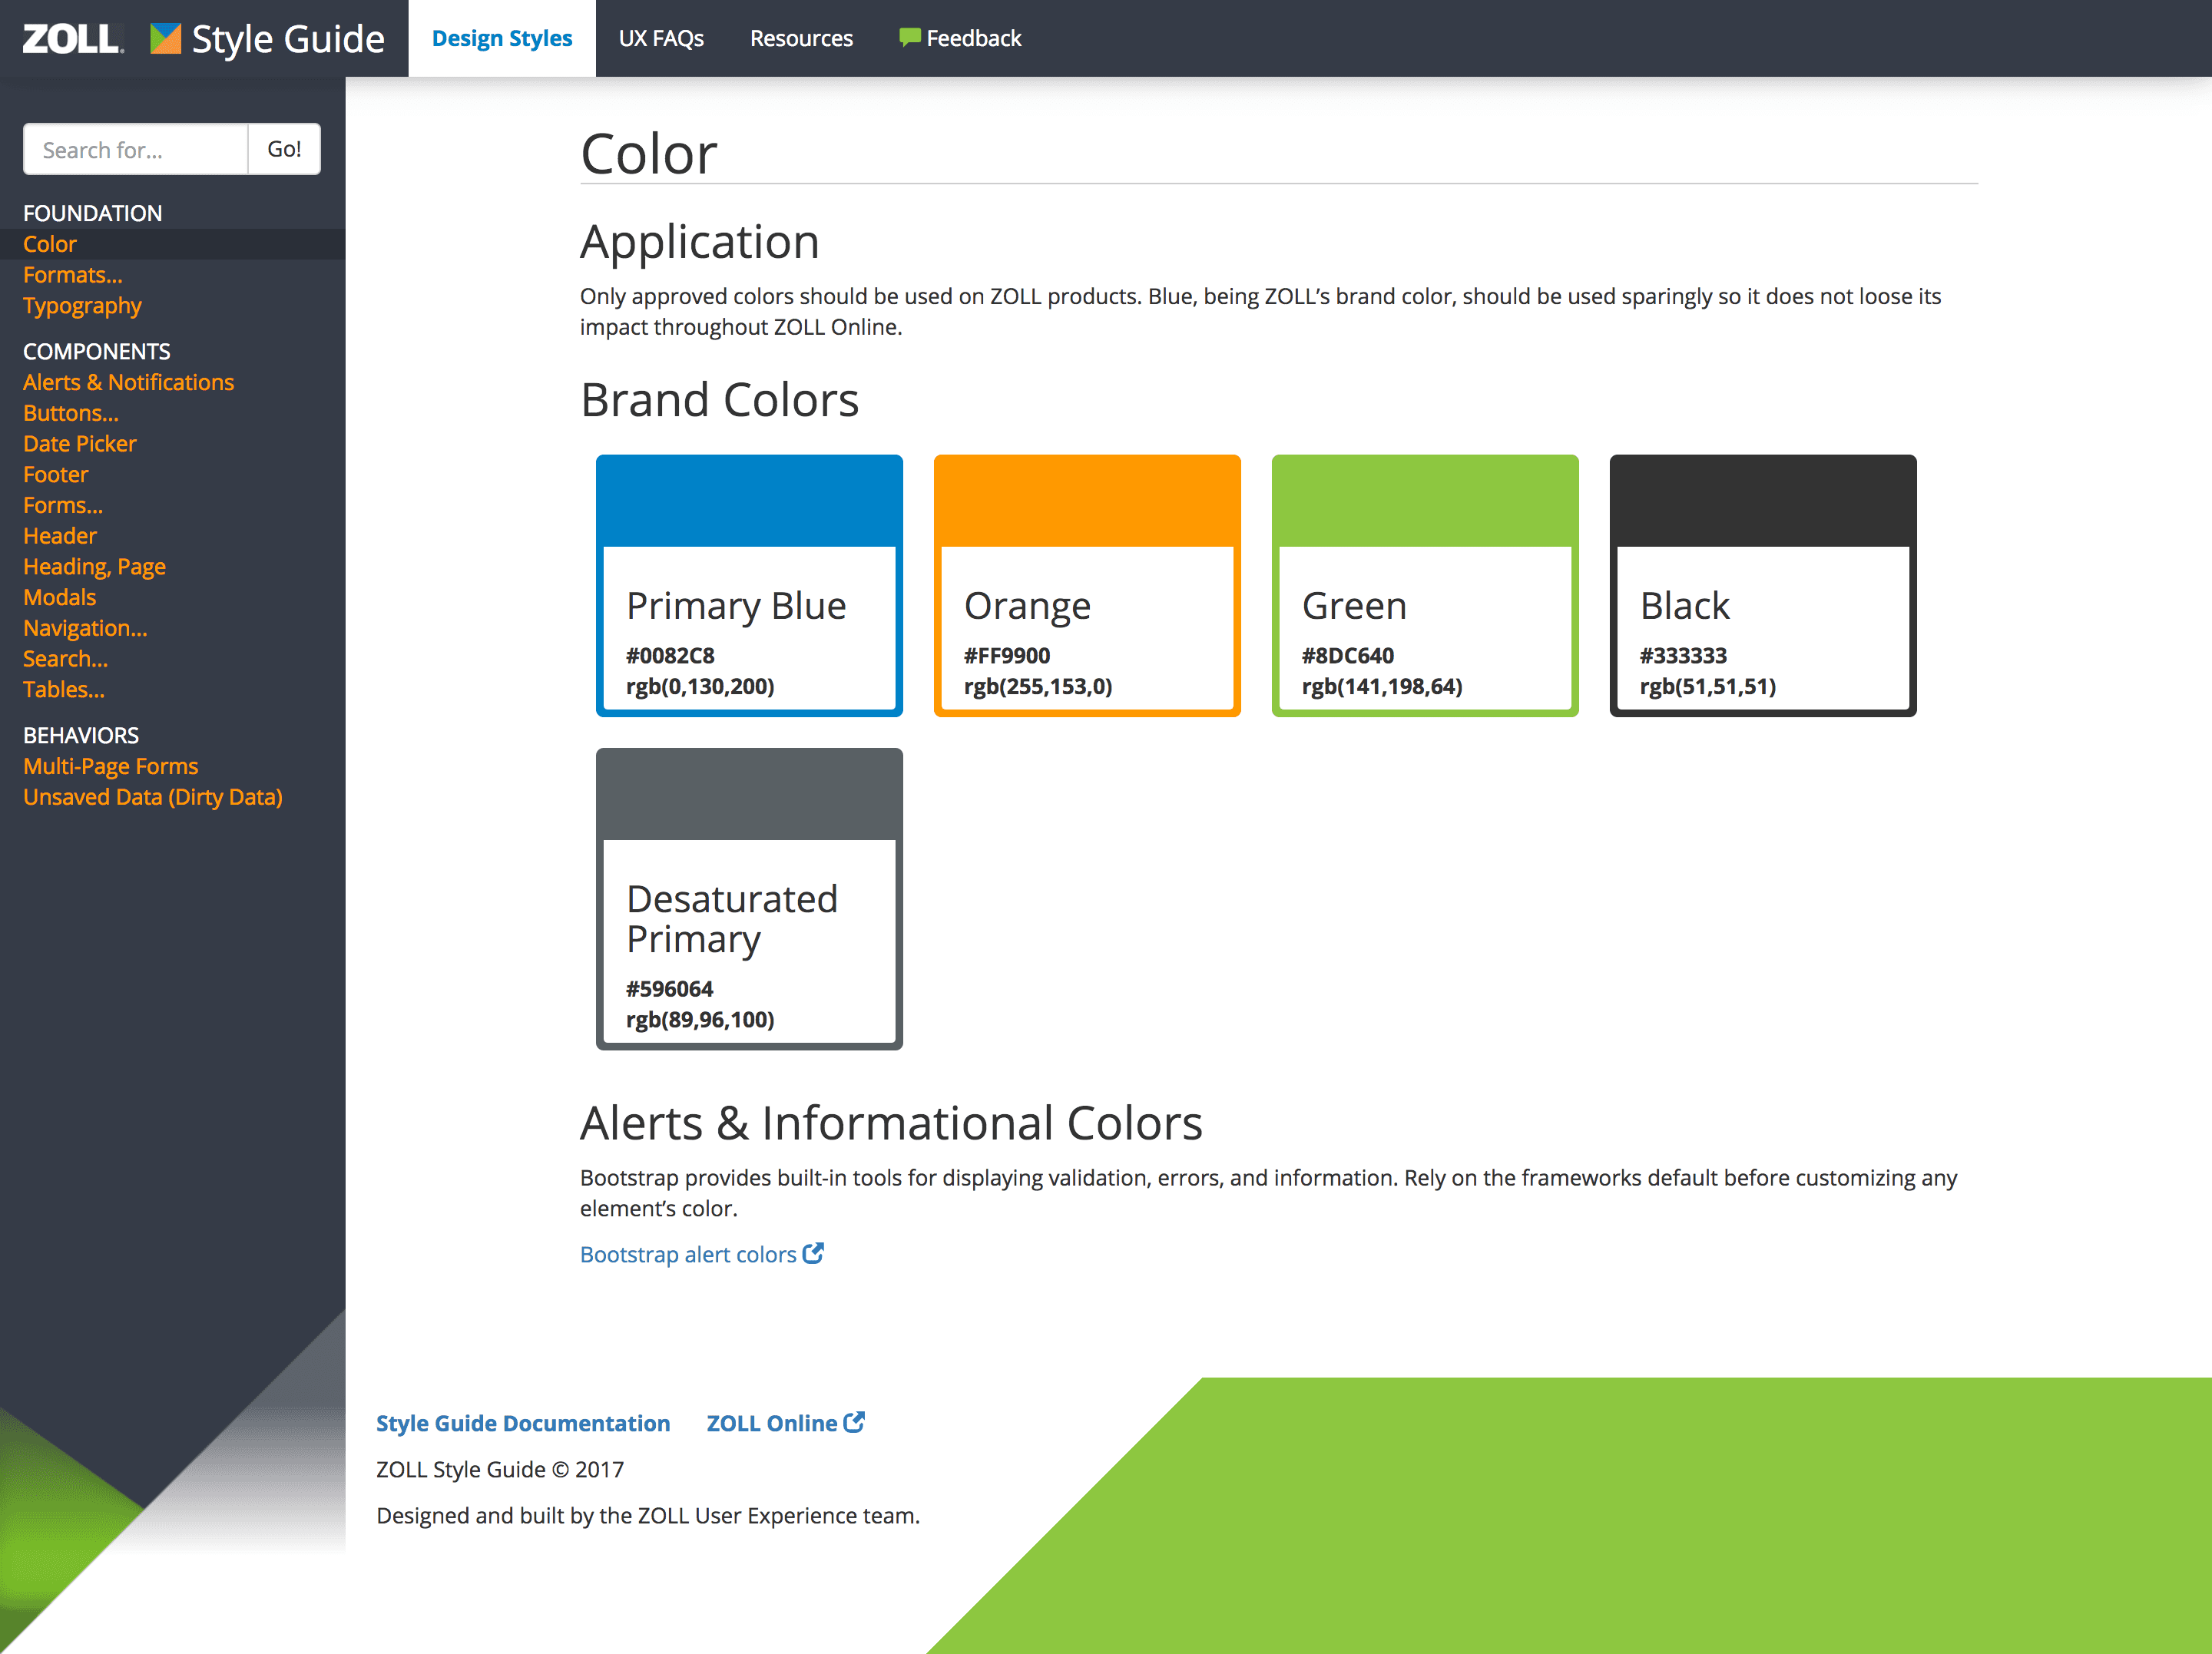Click the Style Guide envelope logo icon
This screenshot has width=2212, height=1654.
[x=165, y=38]
